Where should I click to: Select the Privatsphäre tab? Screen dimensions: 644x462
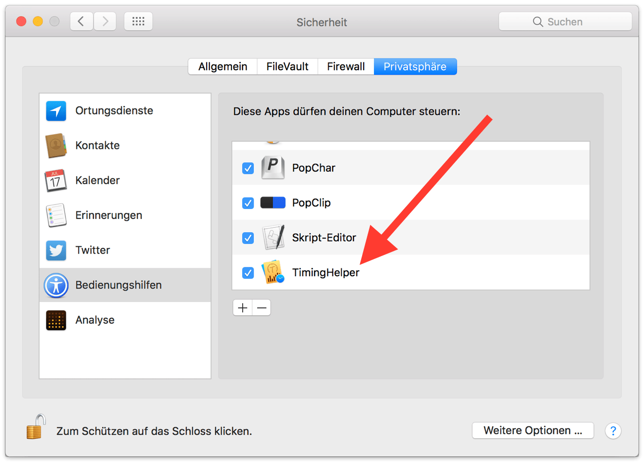coord(415,66)
